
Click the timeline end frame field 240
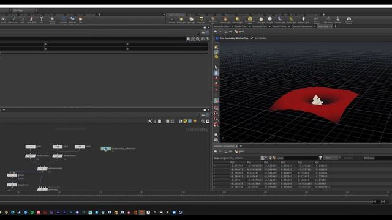point(383,202)
